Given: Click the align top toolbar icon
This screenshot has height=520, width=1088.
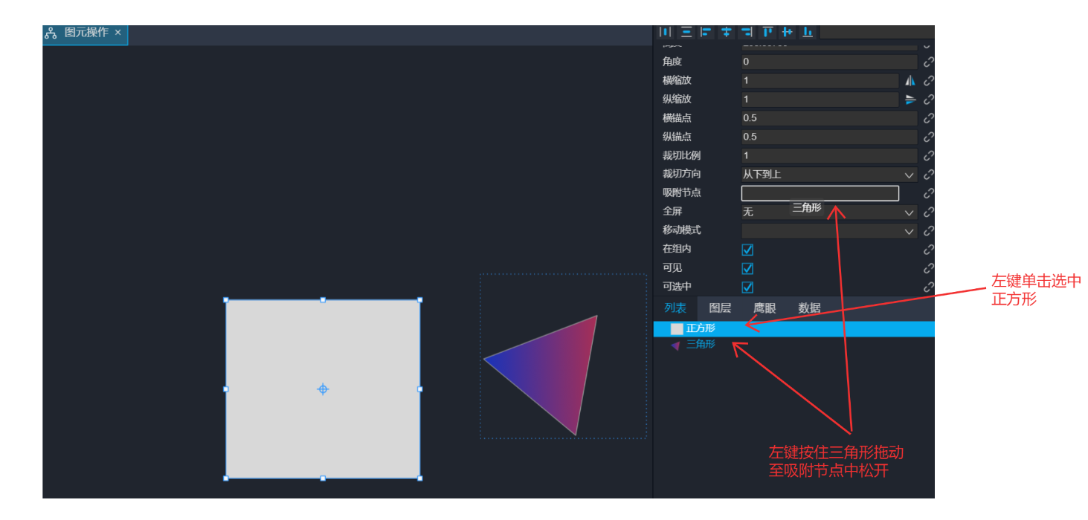Looking at the screenshot, I should click(x=767, y=32).
